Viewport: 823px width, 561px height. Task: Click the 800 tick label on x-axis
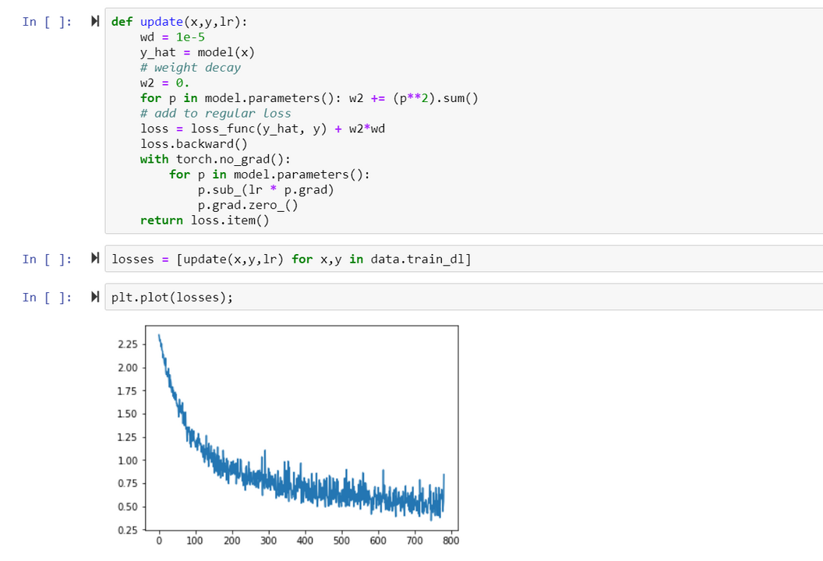(450, 541)
